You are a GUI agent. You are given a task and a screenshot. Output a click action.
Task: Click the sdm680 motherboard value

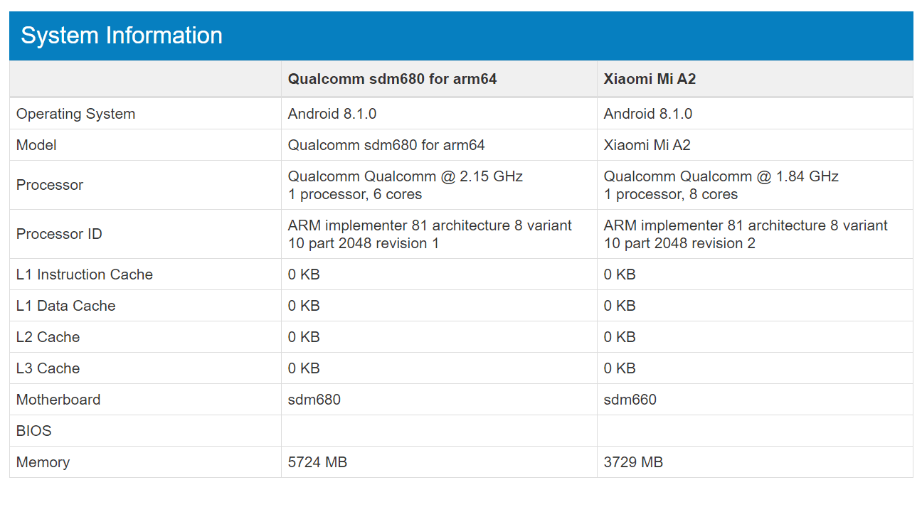tap(314, 400)
